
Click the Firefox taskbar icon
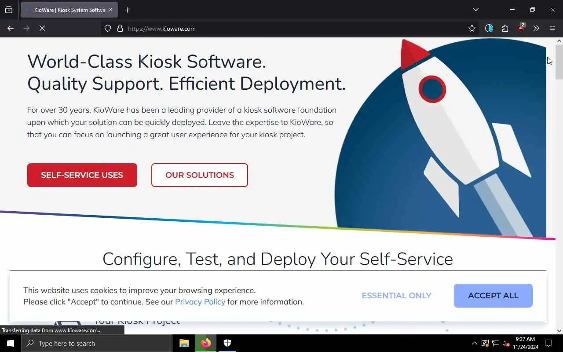206,343
